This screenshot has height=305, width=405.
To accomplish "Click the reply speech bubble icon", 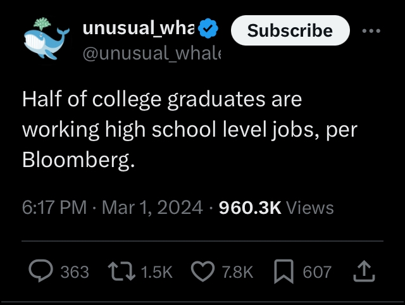I will point(41,272).
